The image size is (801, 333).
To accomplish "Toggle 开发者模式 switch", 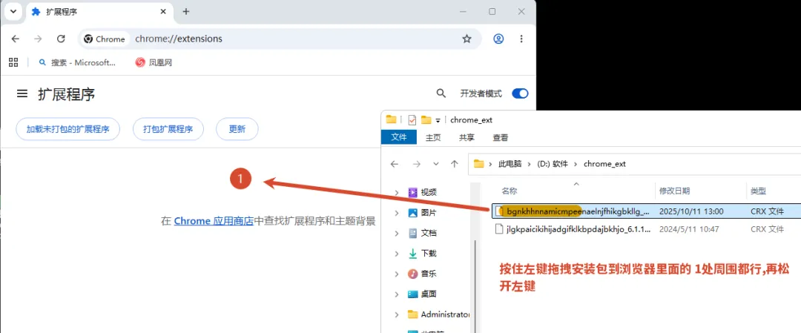I will pyautogui.click(x=520, y=93).
